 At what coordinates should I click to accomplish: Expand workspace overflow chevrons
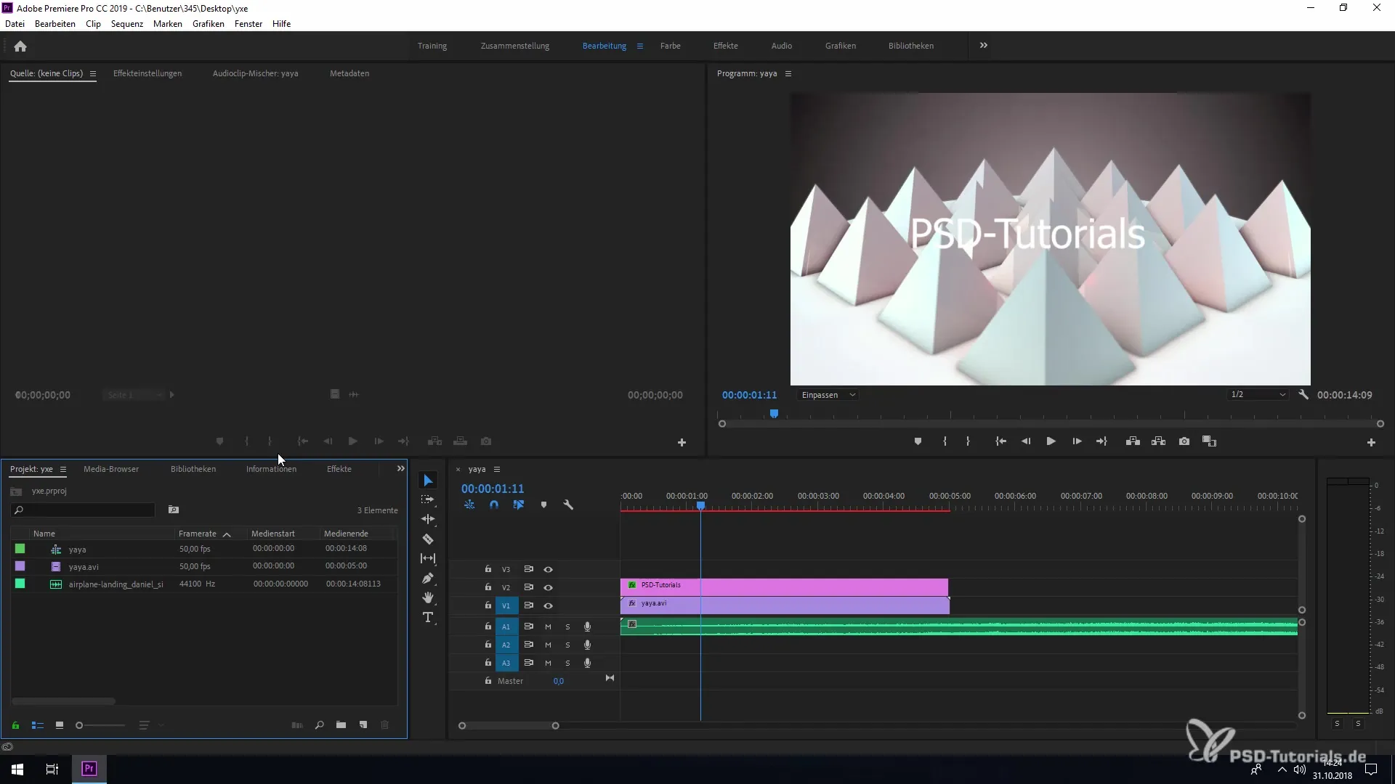pyautogui.click(x=983, y=45)
